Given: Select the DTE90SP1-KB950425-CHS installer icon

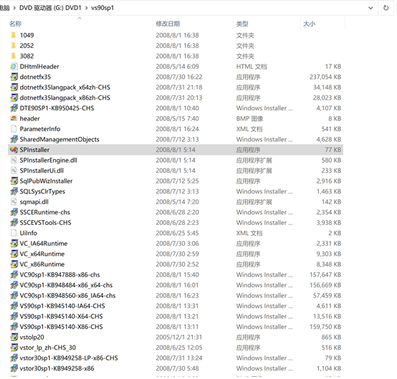Looking at the screenshot, I should point(14,108).
